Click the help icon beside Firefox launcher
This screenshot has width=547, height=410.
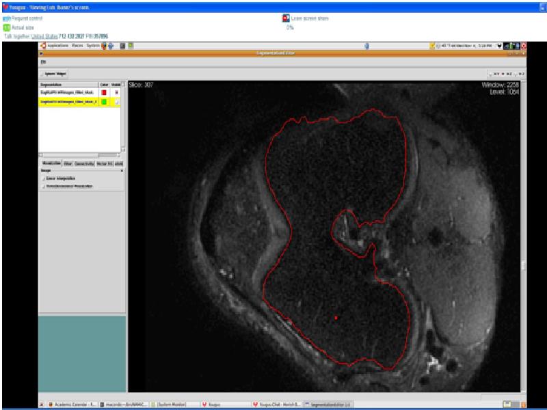pyautogui.click(x=111, y=46)
